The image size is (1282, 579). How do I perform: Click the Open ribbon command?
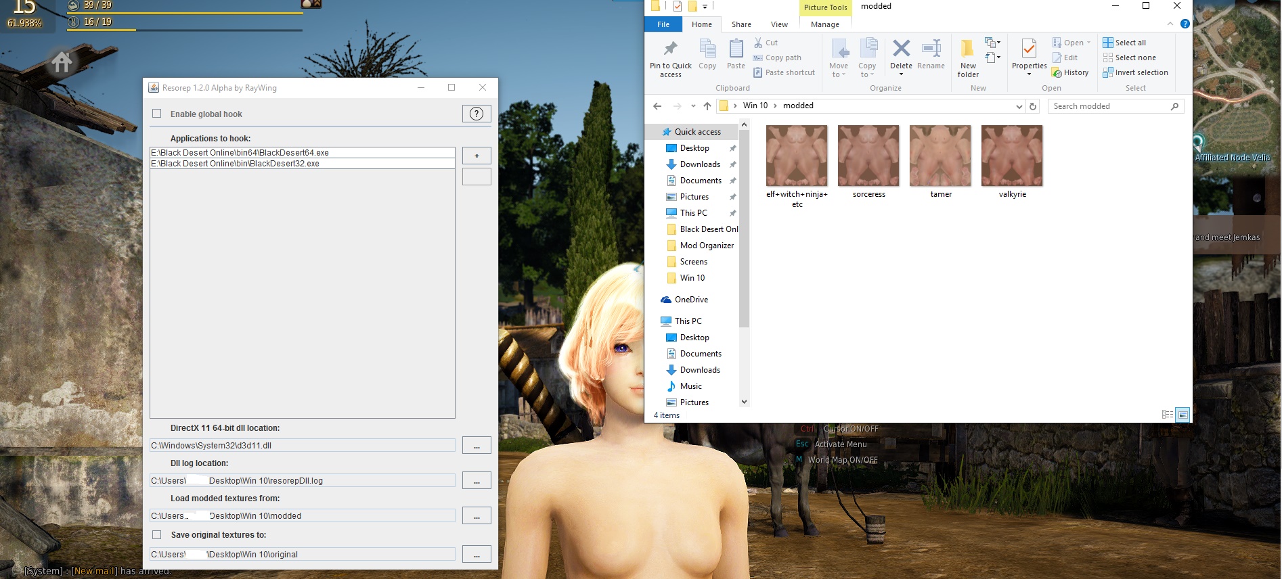click(1071, 43)
